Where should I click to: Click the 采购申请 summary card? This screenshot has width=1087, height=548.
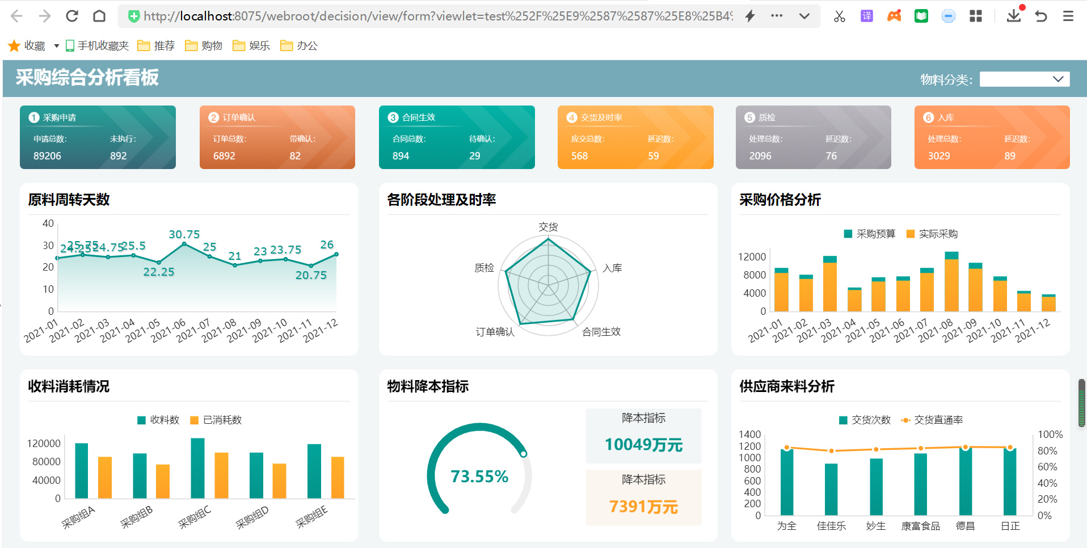(98, 137)
